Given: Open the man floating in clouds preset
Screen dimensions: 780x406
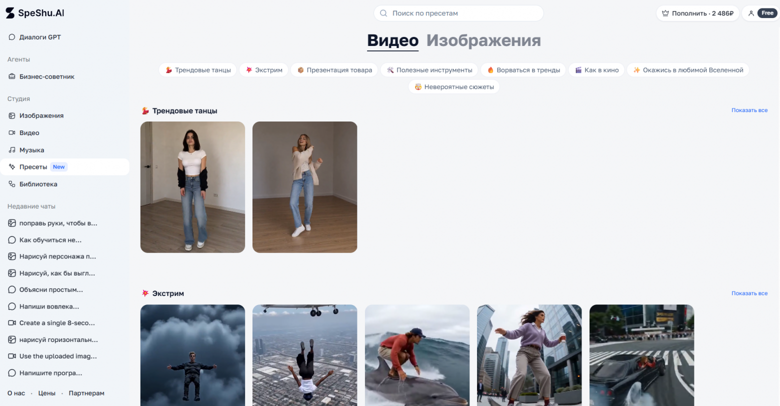Looking at the screenshot, I should (192, 355).
